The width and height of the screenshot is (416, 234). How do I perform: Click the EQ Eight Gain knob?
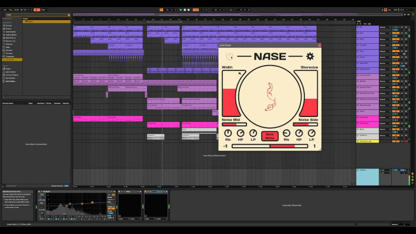tap(41, 207)
